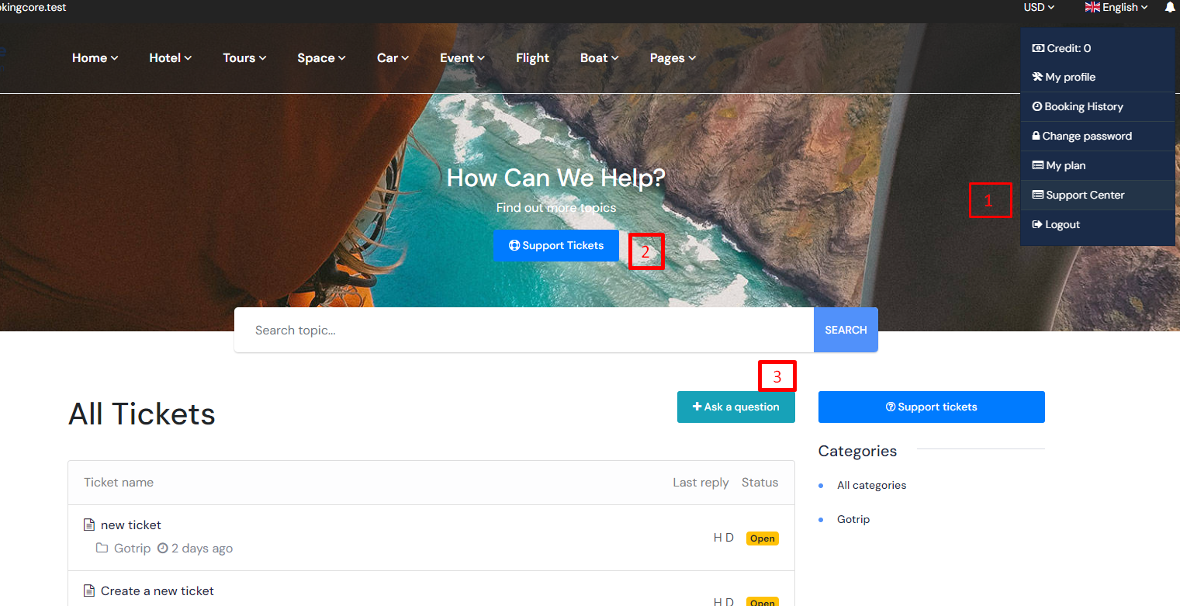Expand the Tours navigation dropdown

244,58
